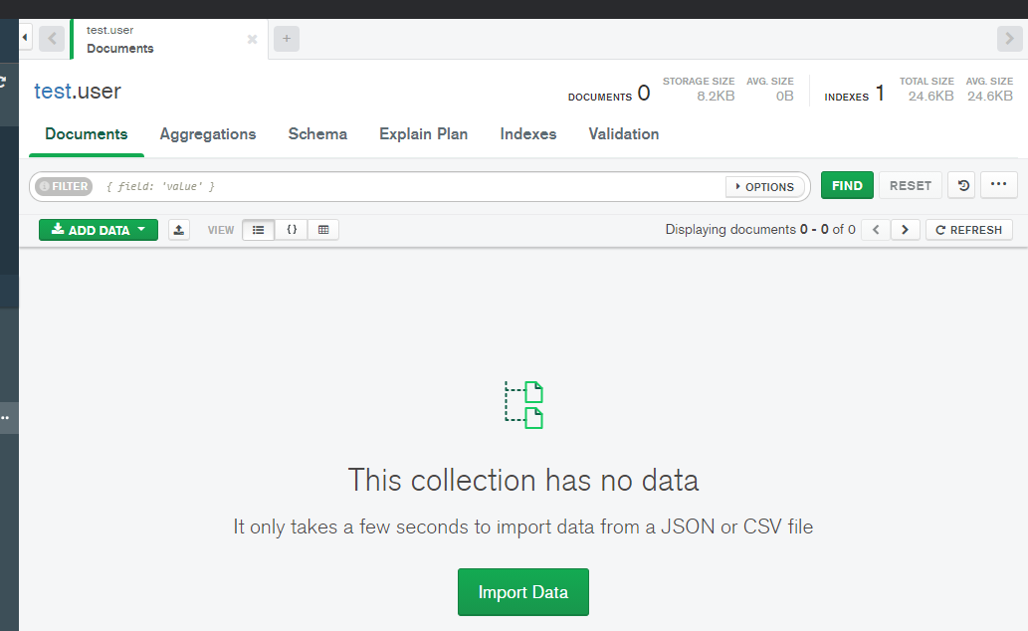The width and height of the screenshot is (1028, 631).
Task: Switch to the Aggregations tab
Action: click(208, 134)
